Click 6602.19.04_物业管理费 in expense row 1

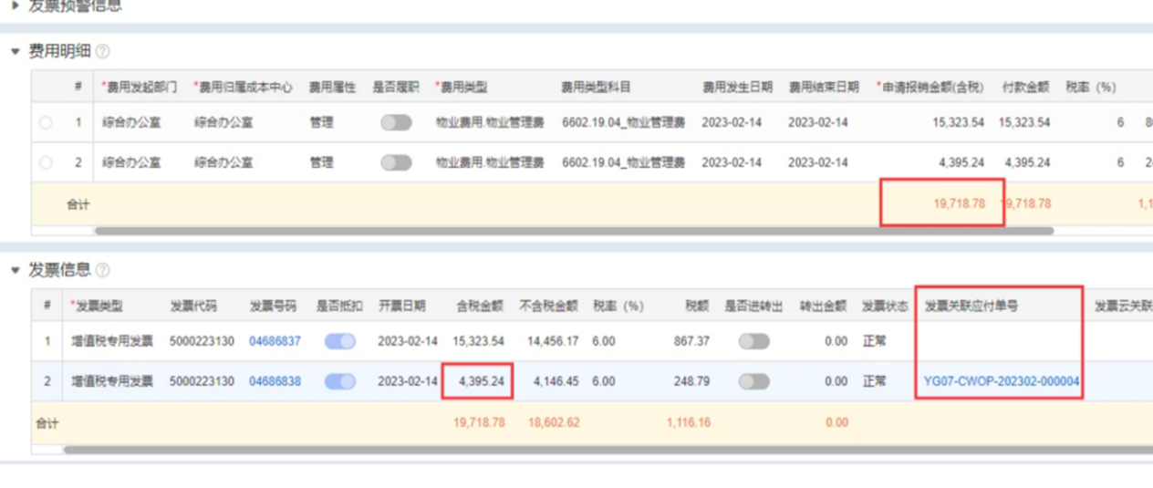click(623, 122)
